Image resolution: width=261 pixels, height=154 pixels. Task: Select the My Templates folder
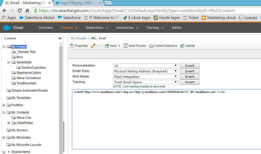tap(21, 98)
